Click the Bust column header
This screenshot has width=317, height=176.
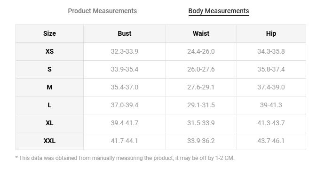coord(125,33)
